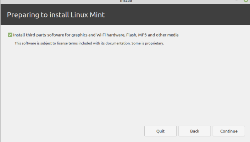Image resolution: width=250 pixels, height=142 pixels.
Task: Click the "Preparing to install Linux Mint" heading
Action: click(56, 15)
